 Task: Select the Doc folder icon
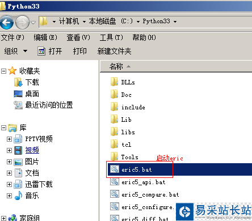click(x=114, y=94)
